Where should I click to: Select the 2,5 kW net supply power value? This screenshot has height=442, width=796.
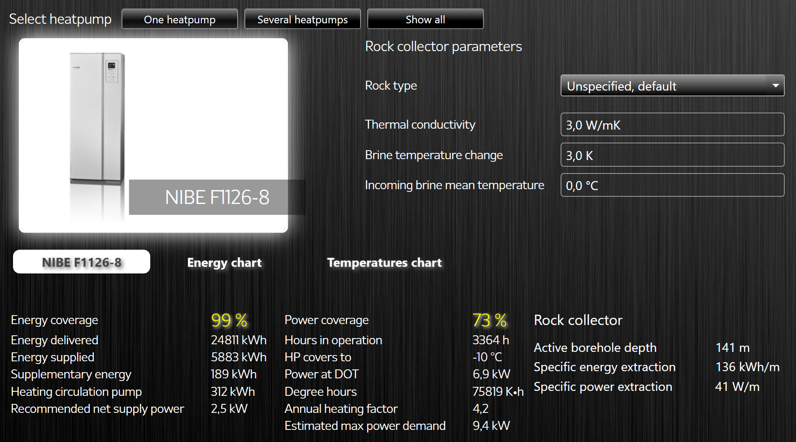(229, 409)
